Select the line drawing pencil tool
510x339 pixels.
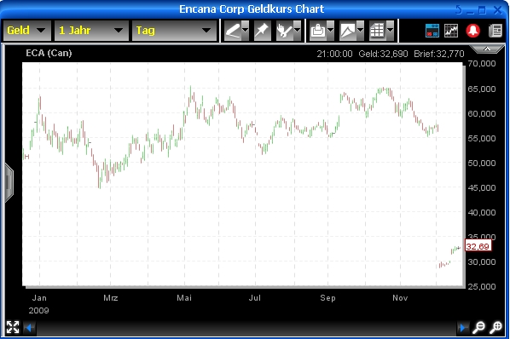(x=233, y=31)
